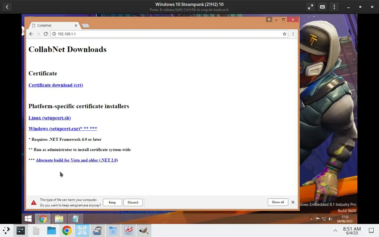
Task: Open the Boxes virtual machine app in taskbar
Action: click(x=82, y=230)
